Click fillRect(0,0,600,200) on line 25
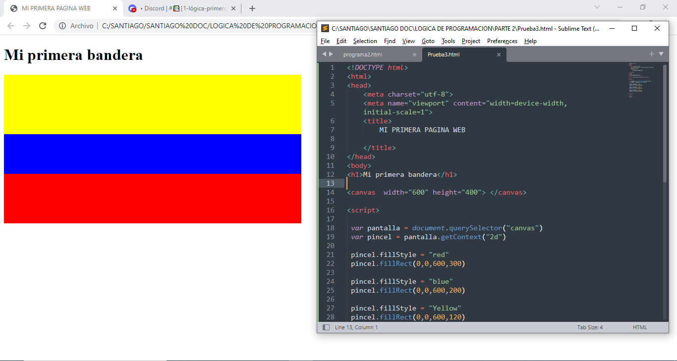Screen dimensions: 677x361 click(x=422, y=290)
